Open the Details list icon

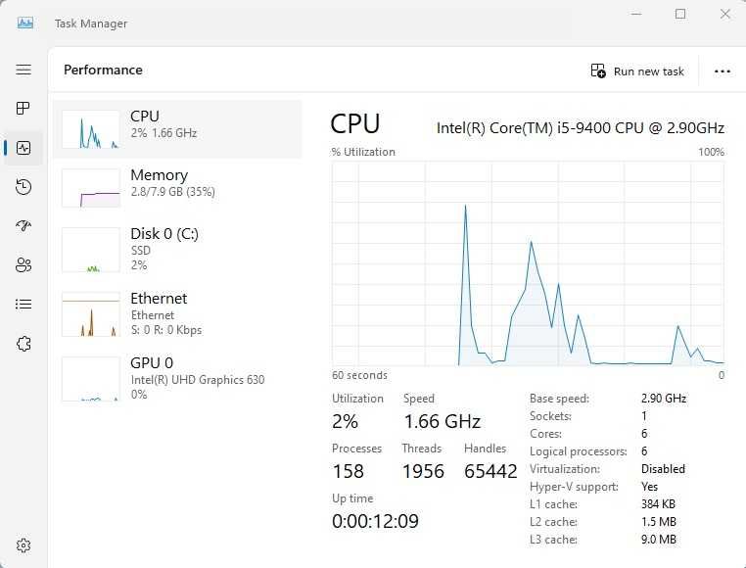(23, 304)
